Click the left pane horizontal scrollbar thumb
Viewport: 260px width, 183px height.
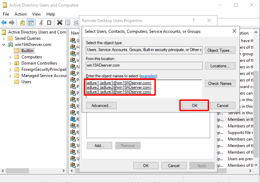click(x=18, y=171)
